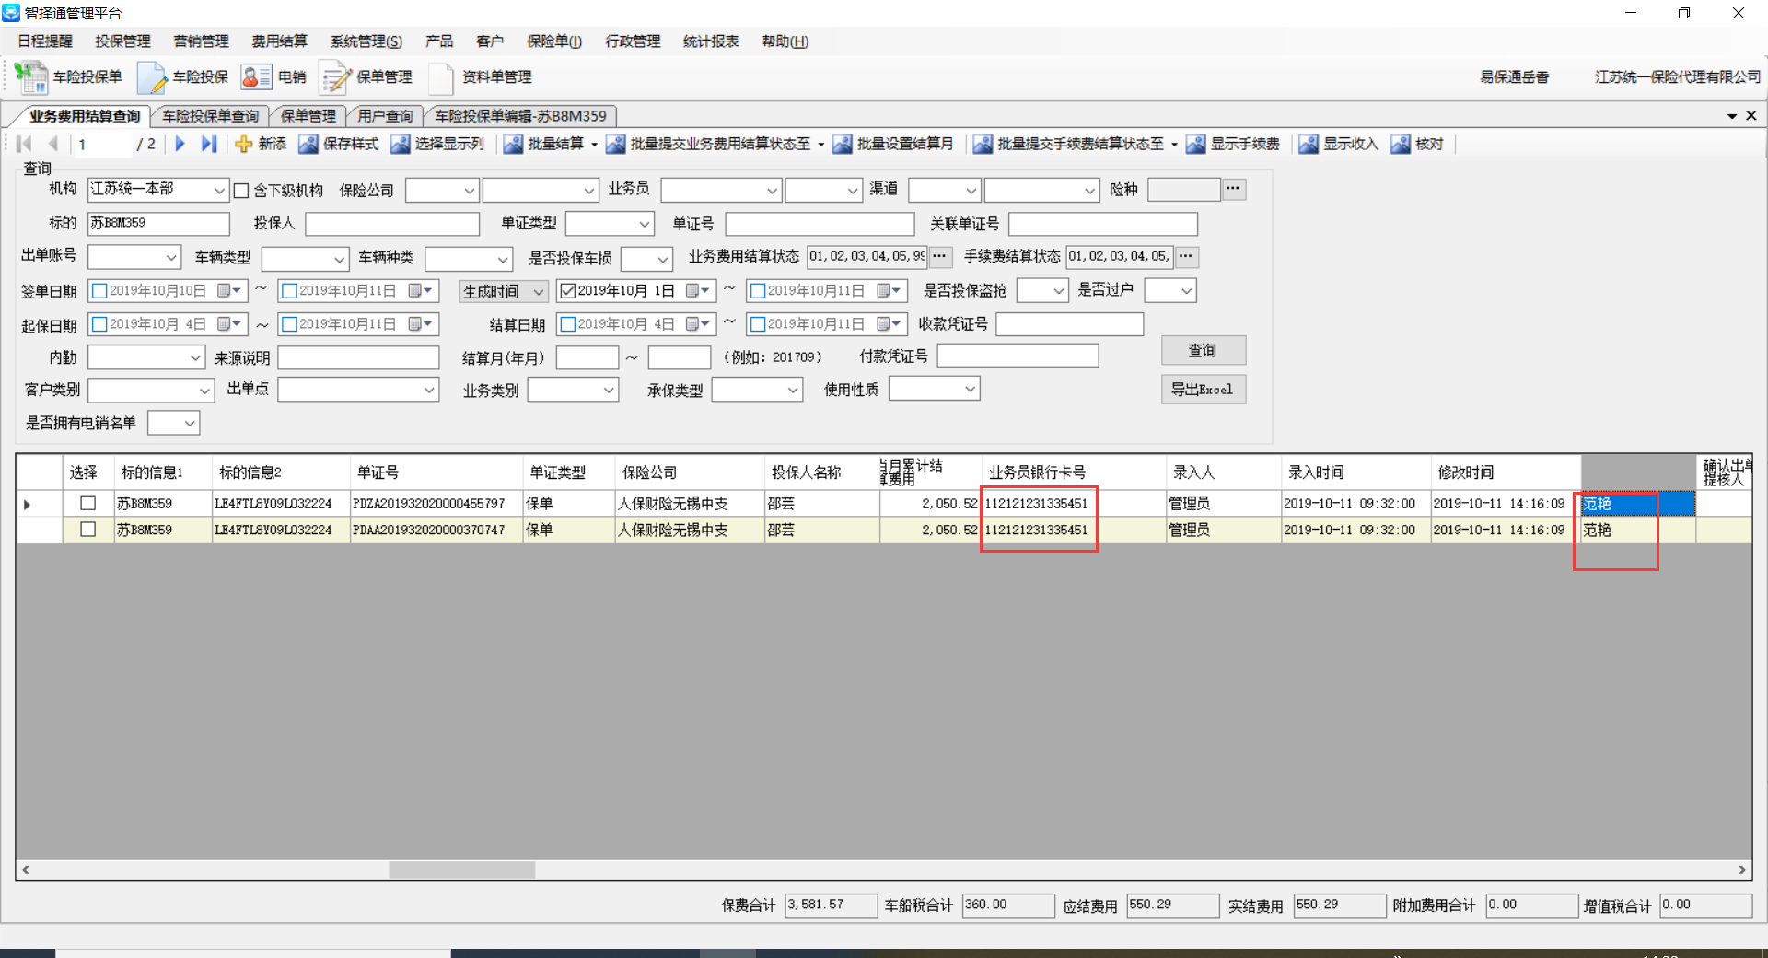The height and width of the screenshot is (958, 1768).
Task: Open the 单证类型 dropdown
Action: coord(644,224)
